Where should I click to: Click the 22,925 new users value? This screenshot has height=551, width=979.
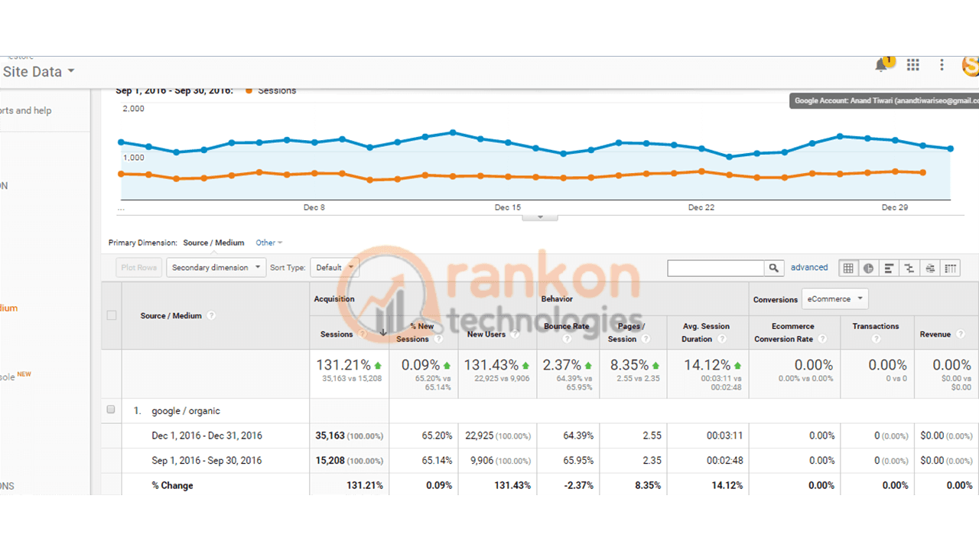pos(479,435)
